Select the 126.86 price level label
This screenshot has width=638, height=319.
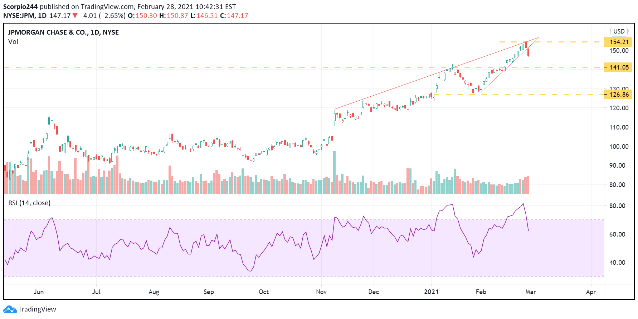pyautogui.click(x=618, y=95)
